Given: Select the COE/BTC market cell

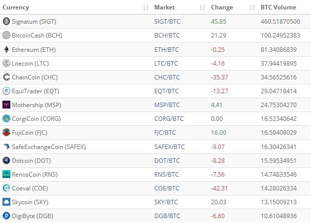Looking at the screenshot, I should (167, 188).
